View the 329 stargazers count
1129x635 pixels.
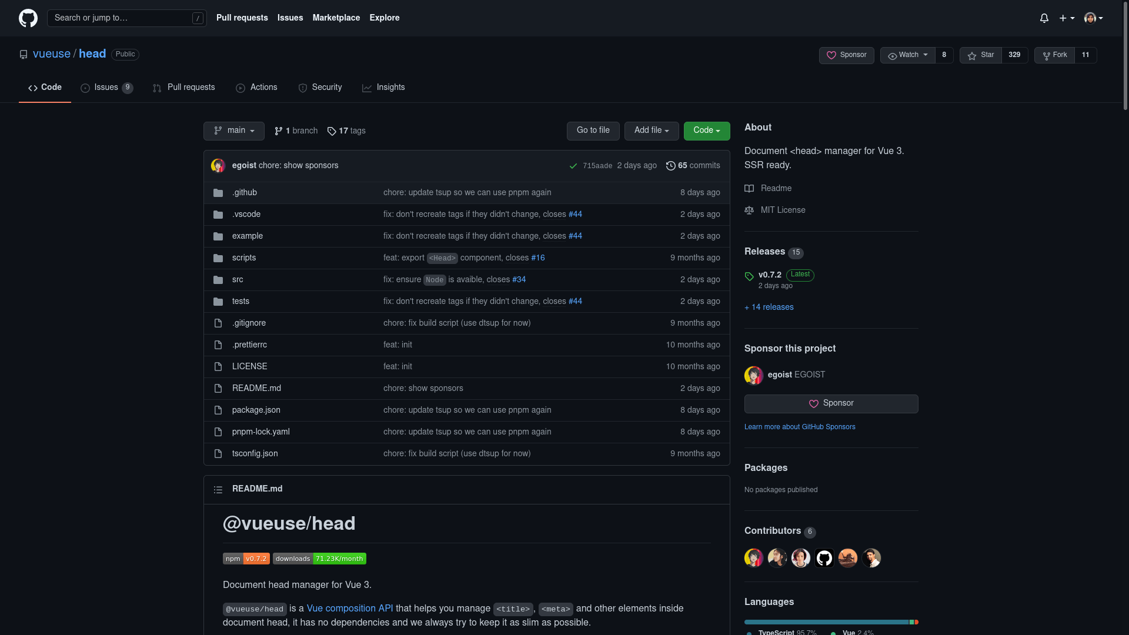tap(1014, 55)
